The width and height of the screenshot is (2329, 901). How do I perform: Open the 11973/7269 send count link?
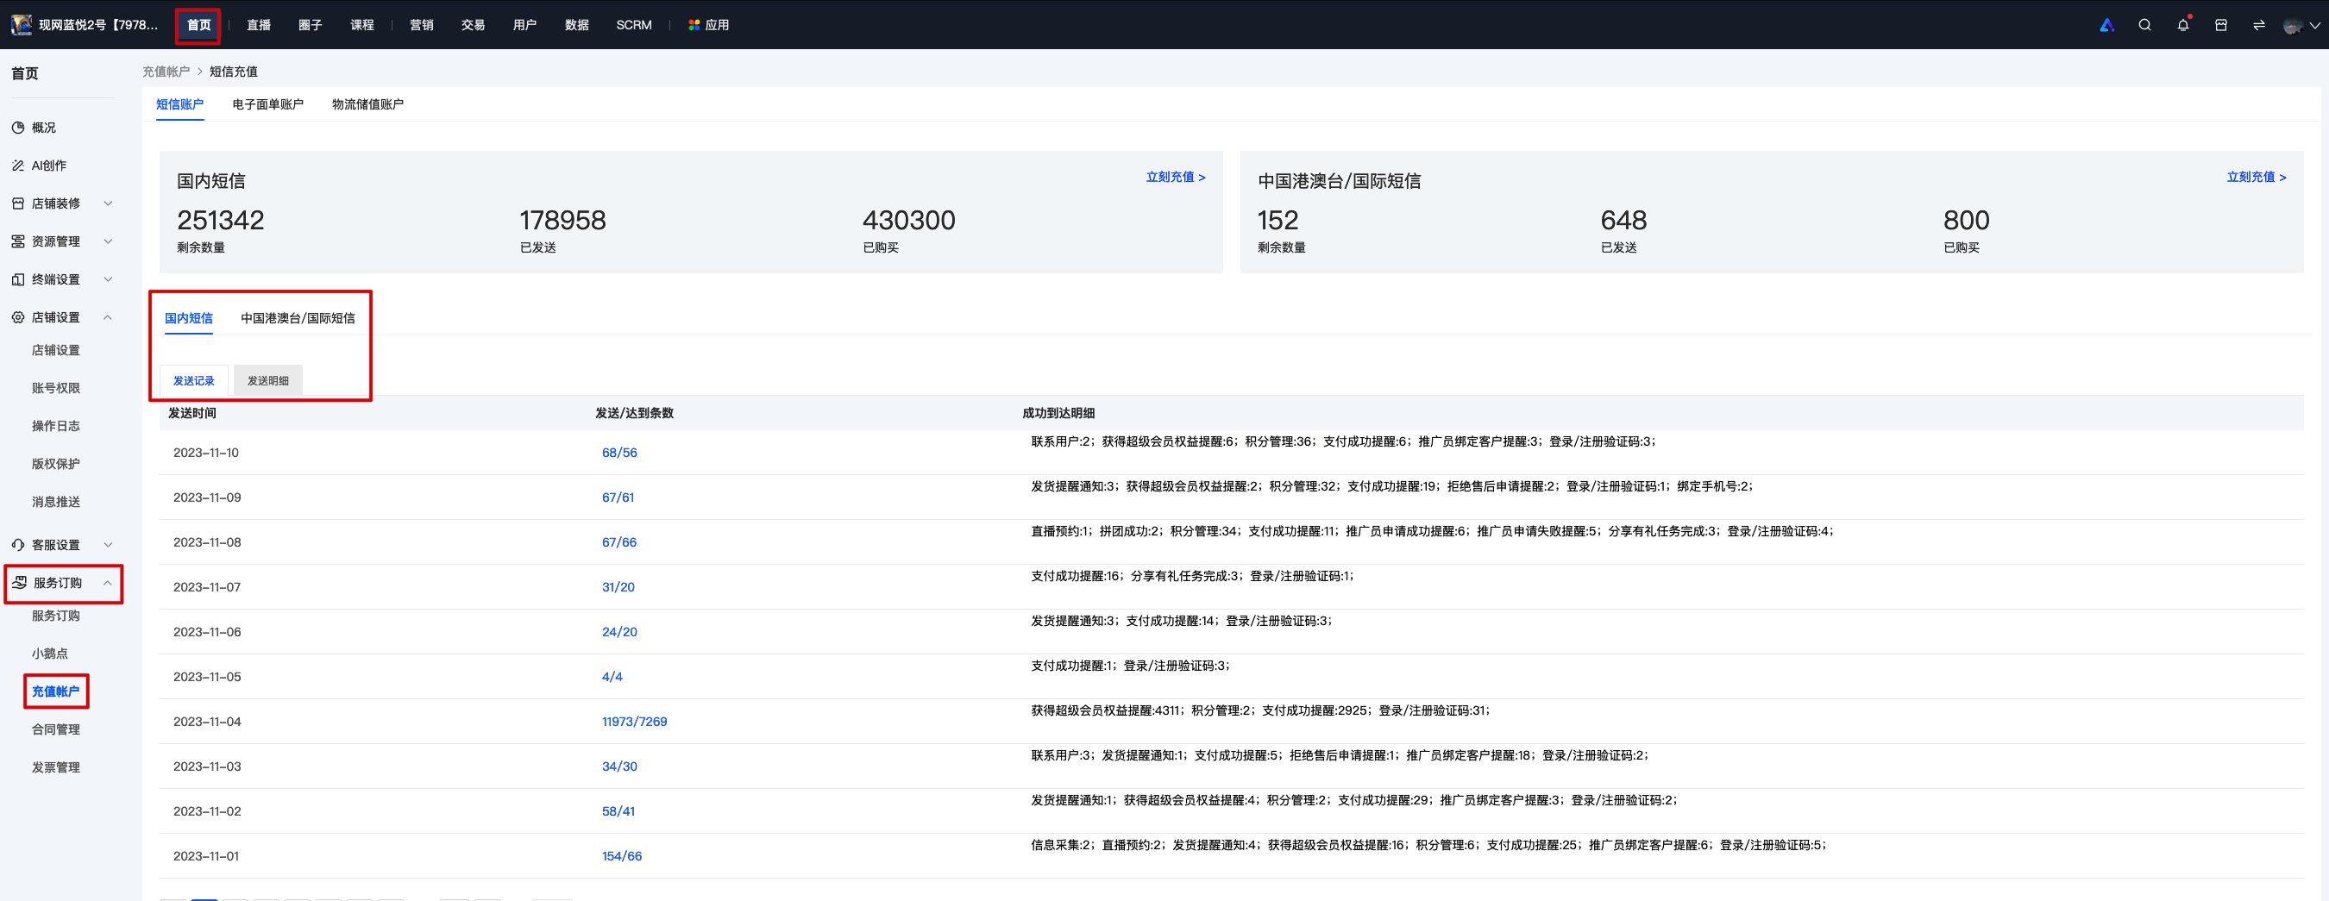coord(634,721)
